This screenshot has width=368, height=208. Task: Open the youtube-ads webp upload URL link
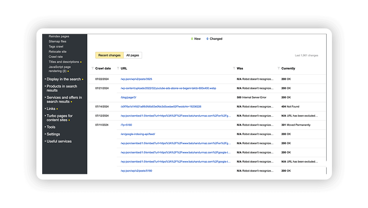168,88
